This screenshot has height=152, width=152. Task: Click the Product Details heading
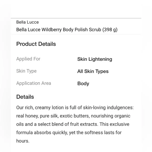[36, 44]
